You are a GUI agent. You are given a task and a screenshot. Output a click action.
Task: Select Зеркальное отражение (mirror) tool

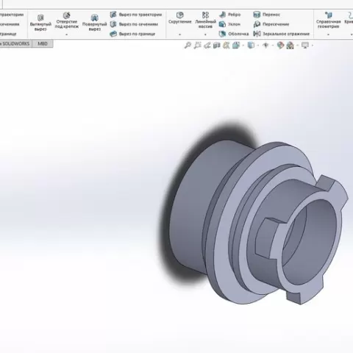[282, 34]
